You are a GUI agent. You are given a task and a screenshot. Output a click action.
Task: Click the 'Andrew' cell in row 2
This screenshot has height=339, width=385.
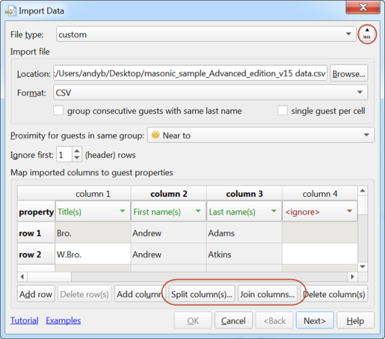(x=168, y=254)
